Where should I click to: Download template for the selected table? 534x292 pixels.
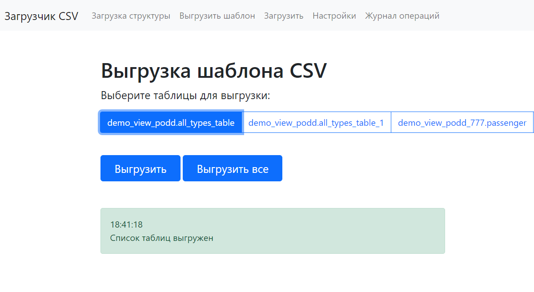[140, 168]
